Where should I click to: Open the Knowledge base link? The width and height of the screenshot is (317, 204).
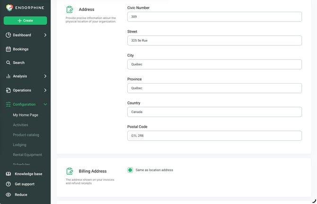[28, 174]
